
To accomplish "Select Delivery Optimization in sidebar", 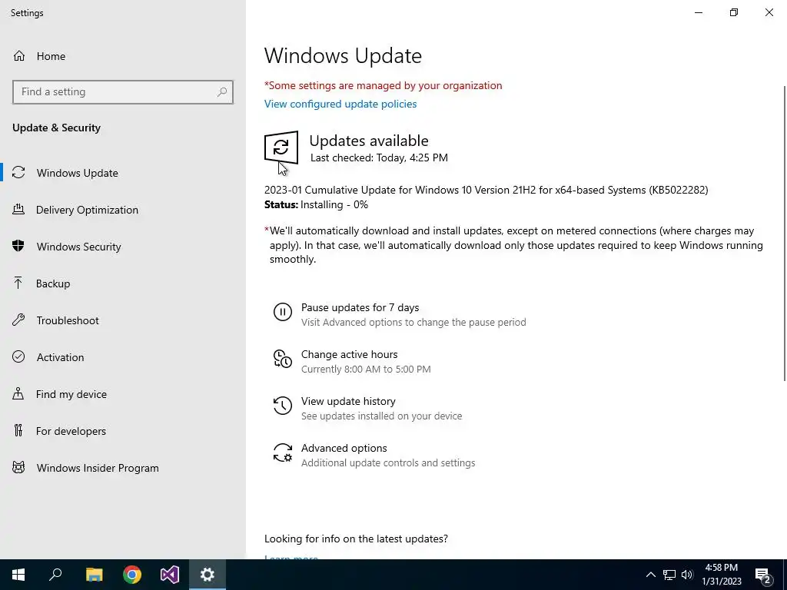I will point(123,210).
